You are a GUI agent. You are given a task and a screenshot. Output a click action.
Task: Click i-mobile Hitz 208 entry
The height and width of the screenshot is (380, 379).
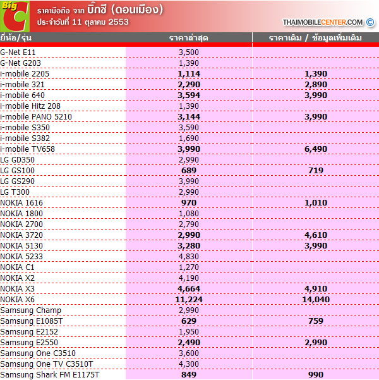tap(30, 106)
